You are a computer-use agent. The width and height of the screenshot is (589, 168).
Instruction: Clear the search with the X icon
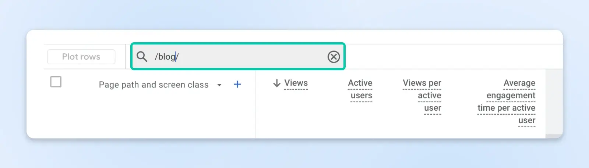point(334,57)
